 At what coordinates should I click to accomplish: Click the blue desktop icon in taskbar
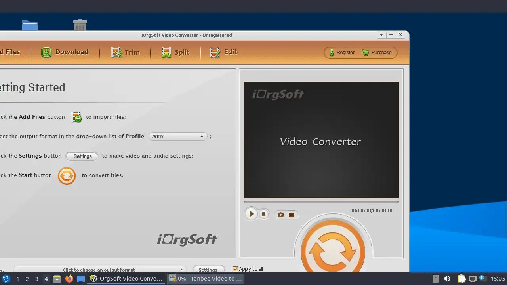click(81, 279)
